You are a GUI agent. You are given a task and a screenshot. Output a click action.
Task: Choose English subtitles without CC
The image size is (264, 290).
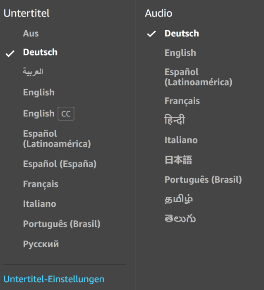[38, 92]
